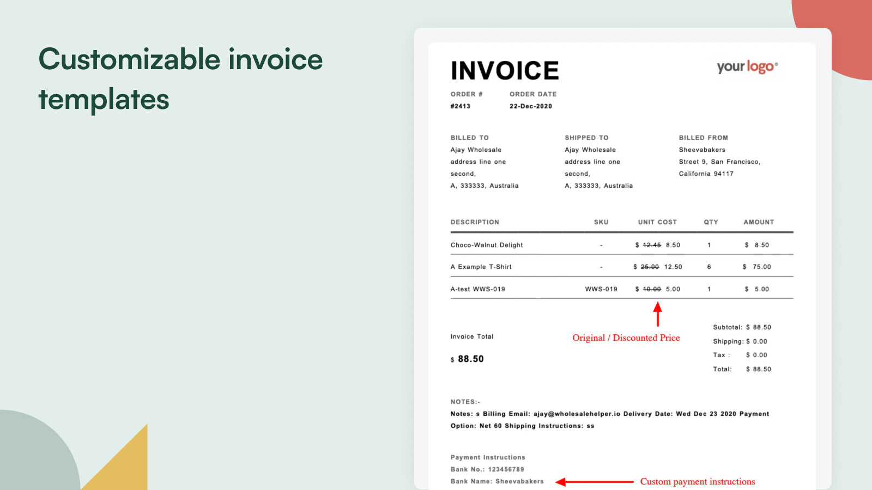Click the 'your logo' image on the invoice

point(747,67)
